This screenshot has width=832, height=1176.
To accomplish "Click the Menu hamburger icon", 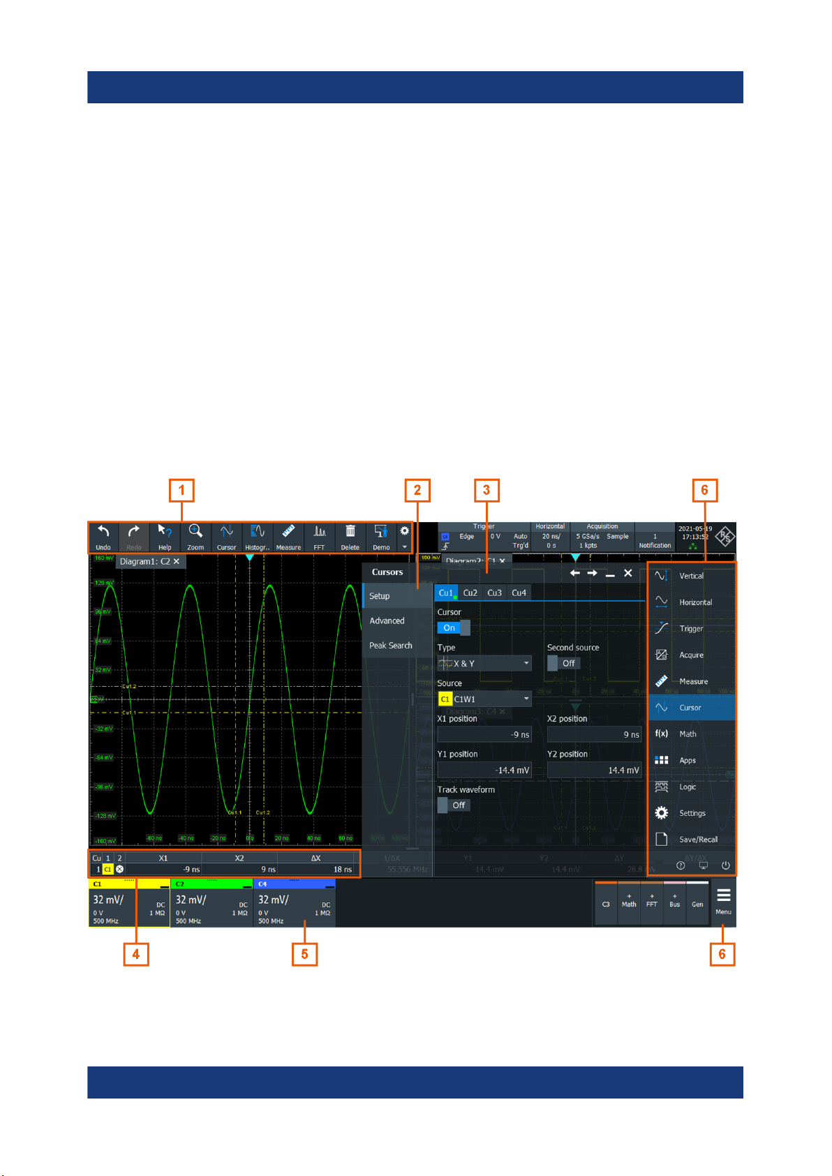I will [x=724, y=902].
